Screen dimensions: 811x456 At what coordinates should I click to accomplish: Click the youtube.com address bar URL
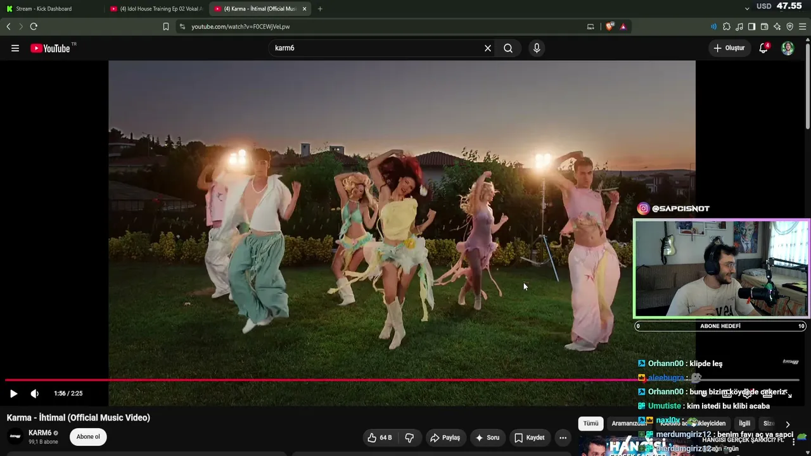coord(241,27)
